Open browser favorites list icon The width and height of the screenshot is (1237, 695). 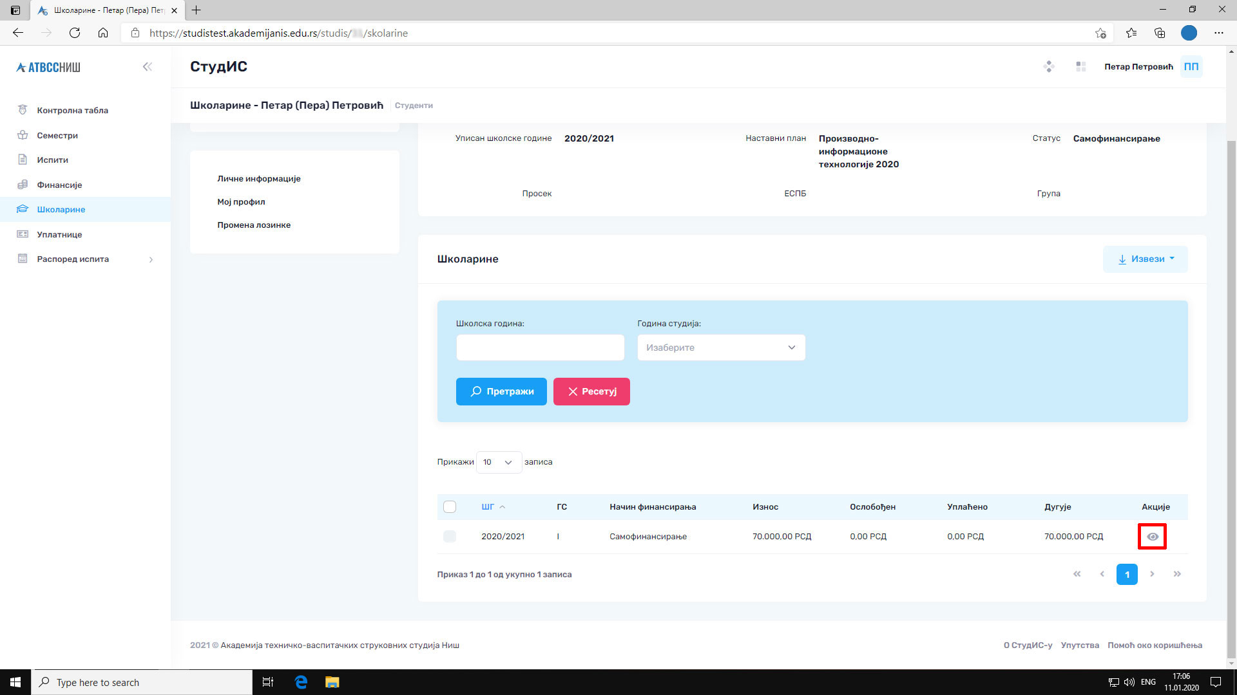click(1131, 33)
